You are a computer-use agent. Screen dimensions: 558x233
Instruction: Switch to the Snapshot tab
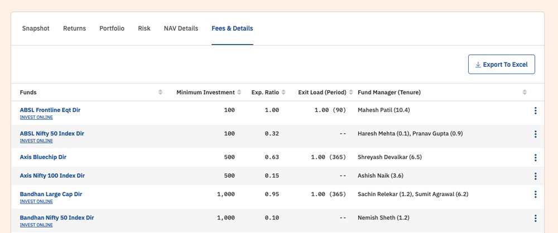tap(36, 28)
